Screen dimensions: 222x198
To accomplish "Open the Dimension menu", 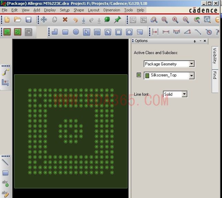I will click(x=112, y=10).
